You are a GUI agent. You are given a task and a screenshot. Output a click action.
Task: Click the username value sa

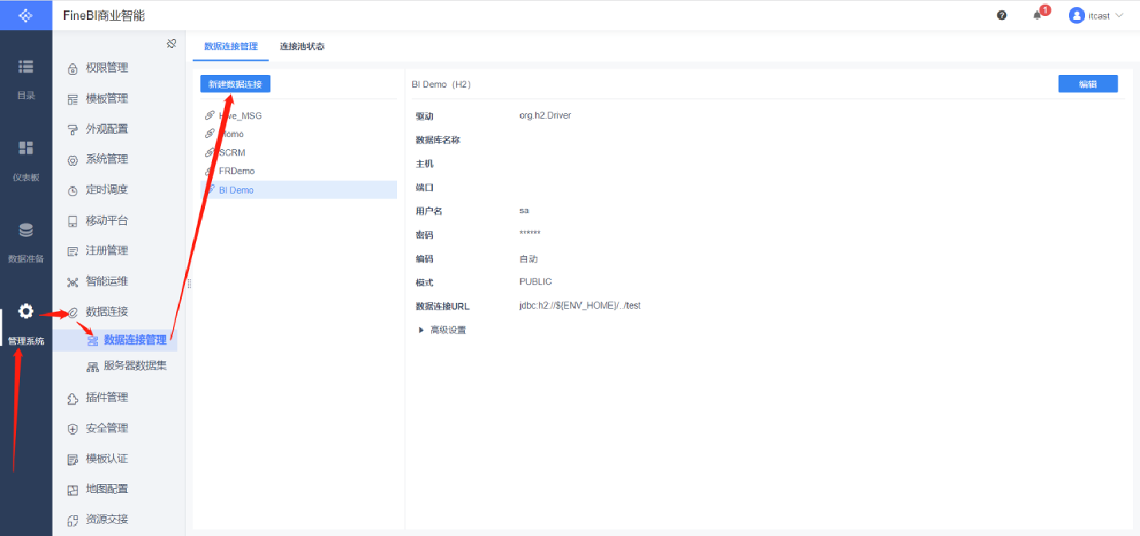pyautogui.click(x=524, y=211)
